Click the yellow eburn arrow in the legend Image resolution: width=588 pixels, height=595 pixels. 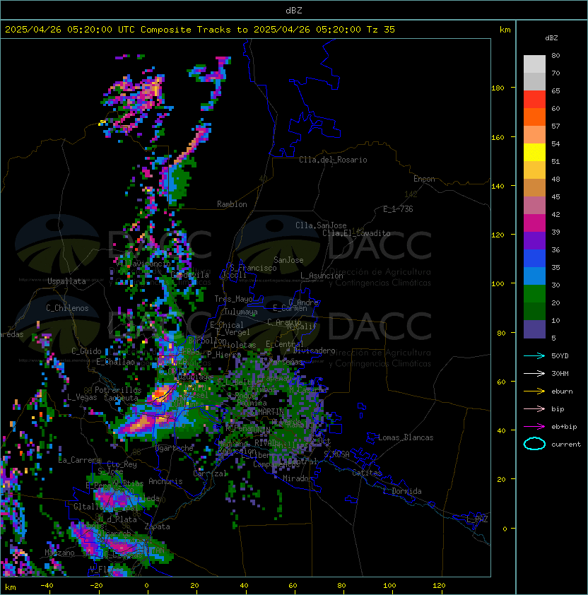point(534,391)
